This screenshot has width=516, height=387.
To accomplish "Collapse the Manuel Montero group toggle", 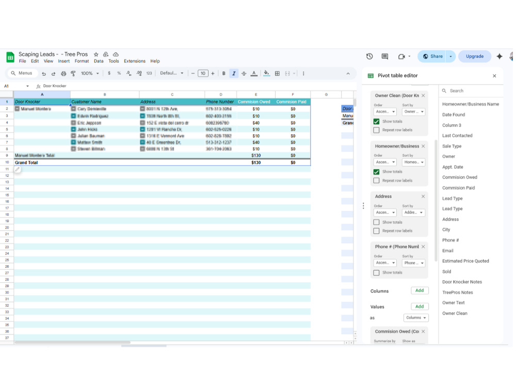I will [17, 108].
